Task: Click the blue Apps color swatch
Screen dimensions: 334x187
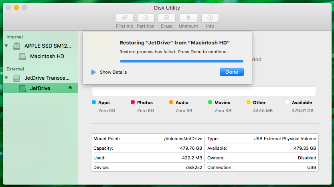Action: 94,103
